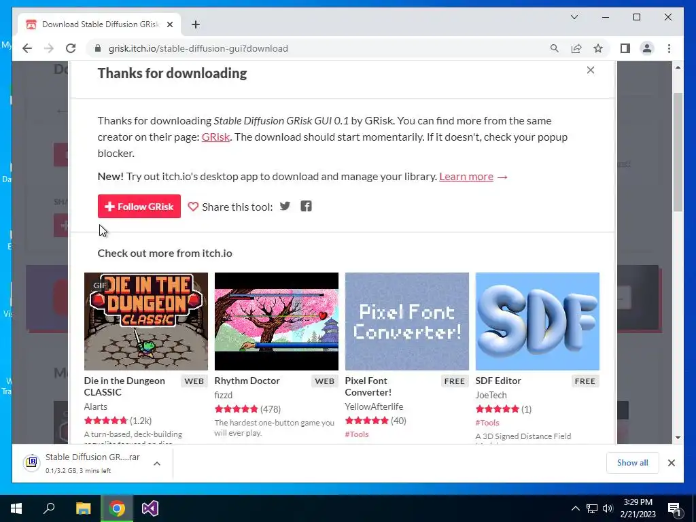Click the Rhythm Doctor title link
696x522 pixels.
click(247, 381)
